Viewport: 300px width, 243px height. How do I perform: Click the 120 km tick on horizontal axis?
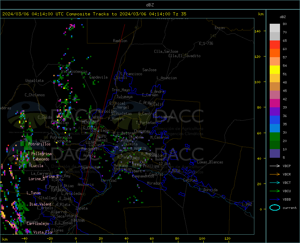point(227,239)
